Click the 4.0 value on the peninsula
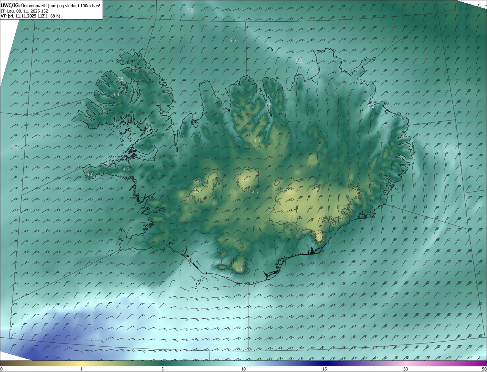Viewport: 487px width, 372px height. pos(90,174)
